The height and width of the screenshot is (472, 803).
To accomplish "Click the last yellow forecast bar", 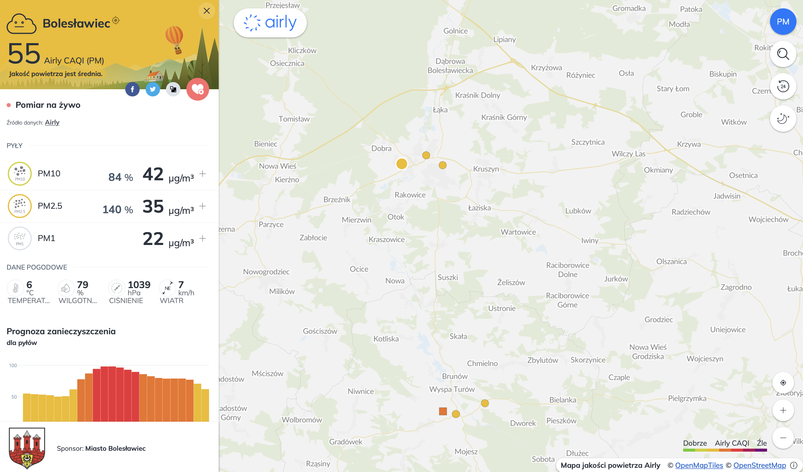I will [205, 405].
